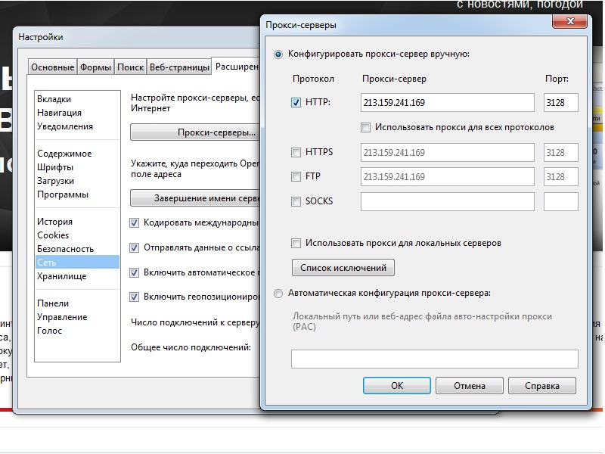Viewport: 605px width, 454px height.
Task: Select Cookies in the settings list
Action: pyautogui.click(x=53, y=235)
